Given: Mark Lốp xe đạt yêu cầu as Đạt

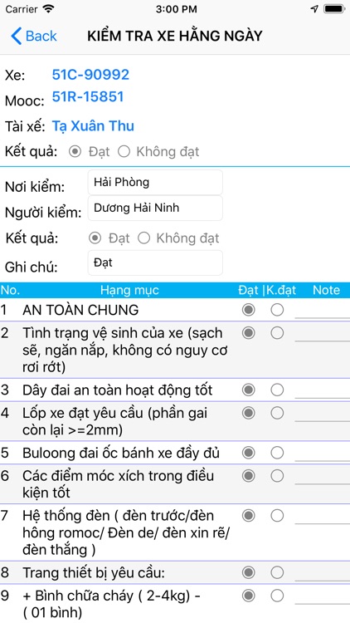Looking at the screenshot, I should pos(249,413).
